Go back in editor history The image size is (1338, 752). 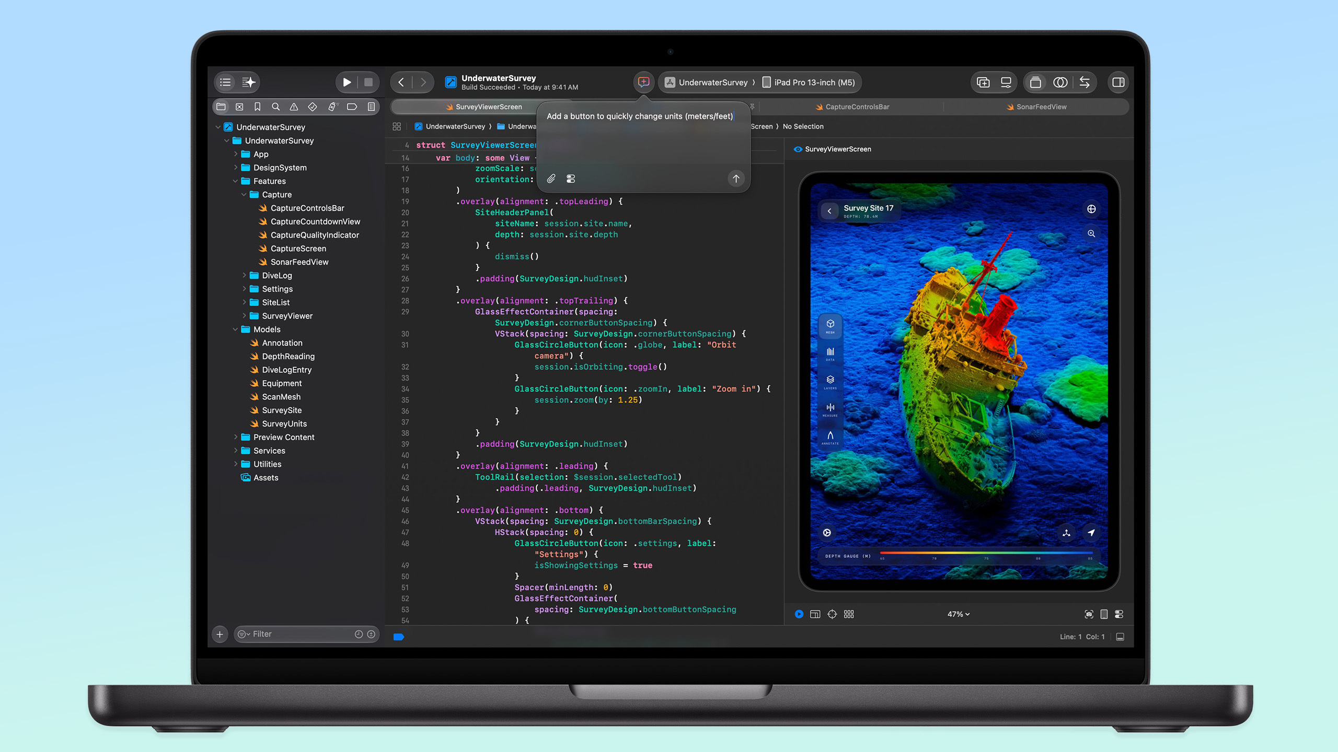click(x=401, y=82)
